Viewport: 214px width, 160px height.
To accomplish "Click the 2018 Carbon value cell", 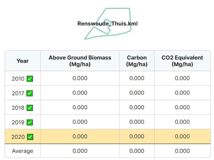I will pos(137,108).
